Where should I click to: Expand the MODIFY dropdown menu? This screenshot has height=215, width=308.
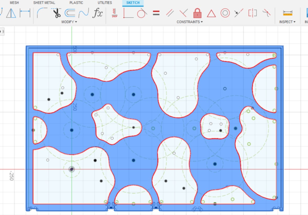click(x=69, y=22)
